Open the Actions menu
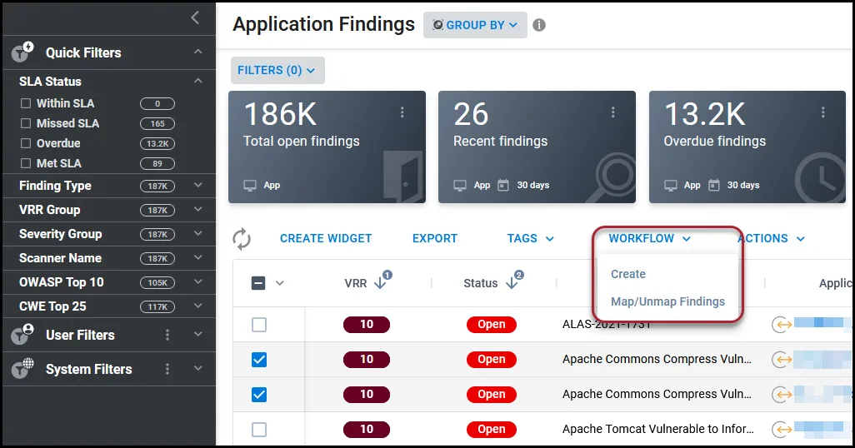855x448 pixels. [771, 239]
